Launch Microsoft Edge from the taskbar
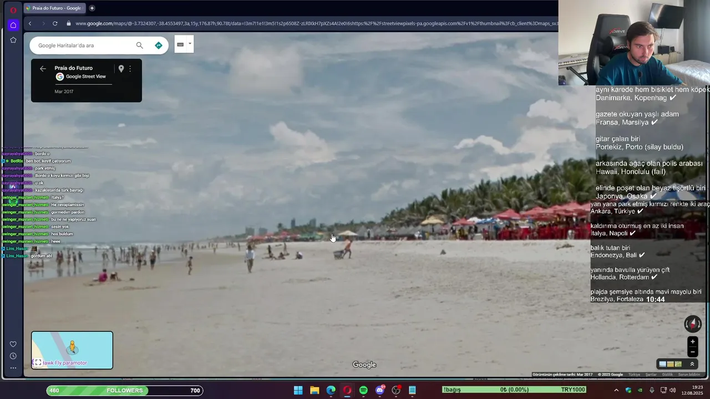Image resolution: width=710 pixels, height=399 pixels. pyautogui.click(x=331, y=390)
